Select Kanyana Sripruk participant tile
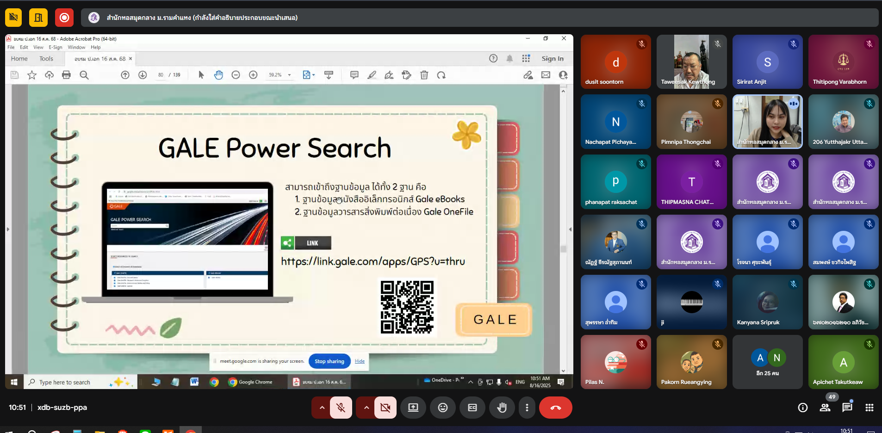 click(x=768, y=302)
